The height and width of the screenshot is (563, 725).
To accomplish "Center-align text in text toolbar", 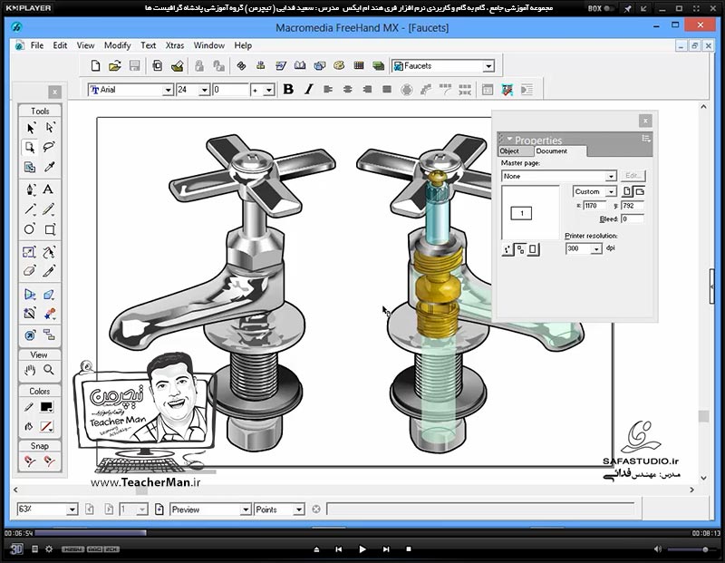I will [x=348, y=89].
